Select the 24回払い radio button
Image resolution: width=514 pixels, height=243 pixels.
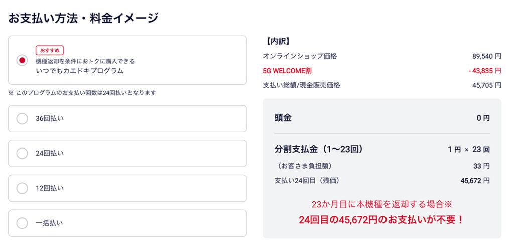pos(22,153)
